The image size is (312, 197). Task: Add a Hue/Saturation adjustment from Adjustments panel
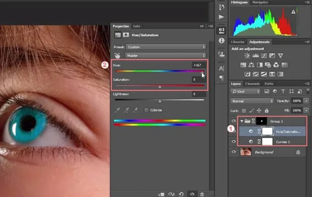click(243, 65)
